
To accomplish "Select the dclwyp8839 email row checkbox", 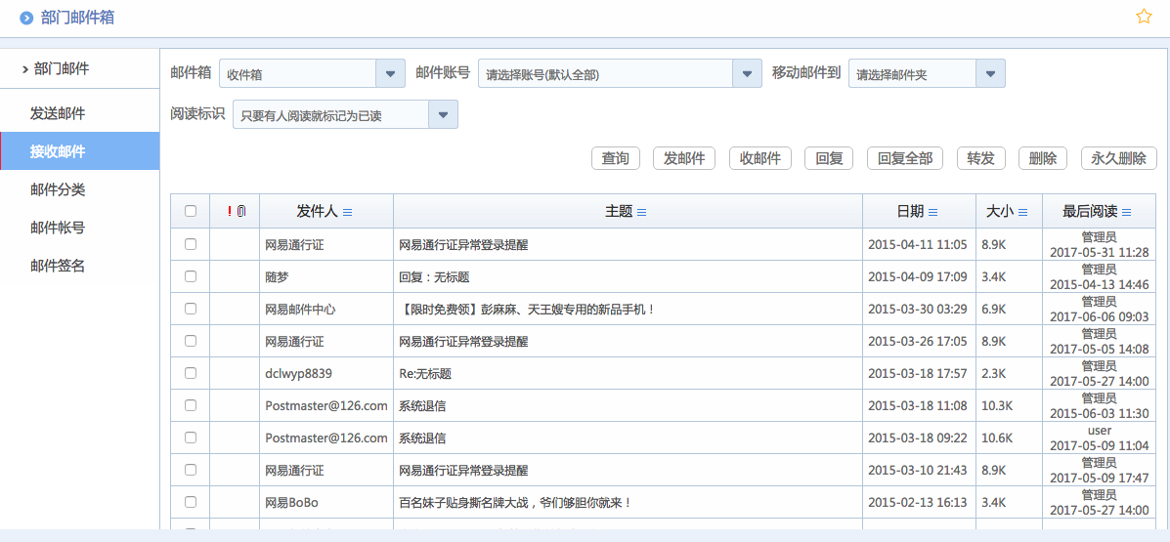I will click(191, 373).
